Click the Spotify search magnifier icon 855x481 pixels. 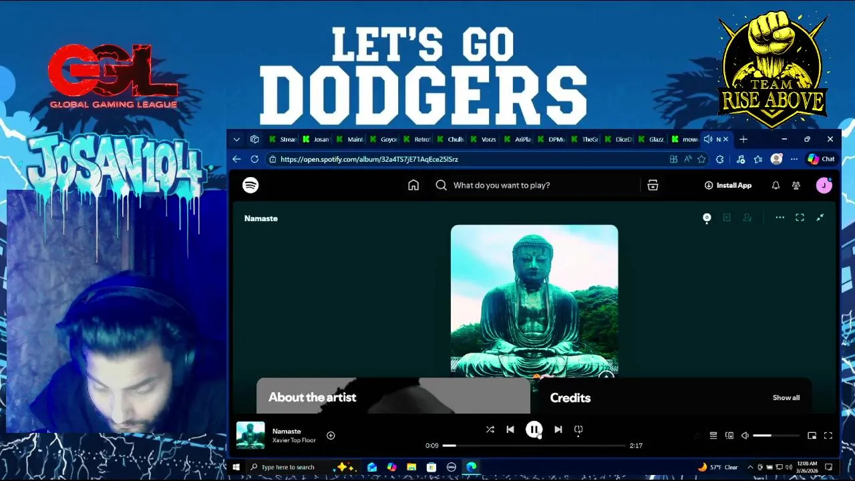click(441, 185)
